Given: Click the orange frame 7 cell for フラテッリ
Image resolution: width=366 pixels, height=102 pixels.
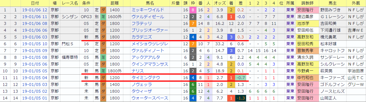Looking at the screenshot, I should click(x=193, y=23).
